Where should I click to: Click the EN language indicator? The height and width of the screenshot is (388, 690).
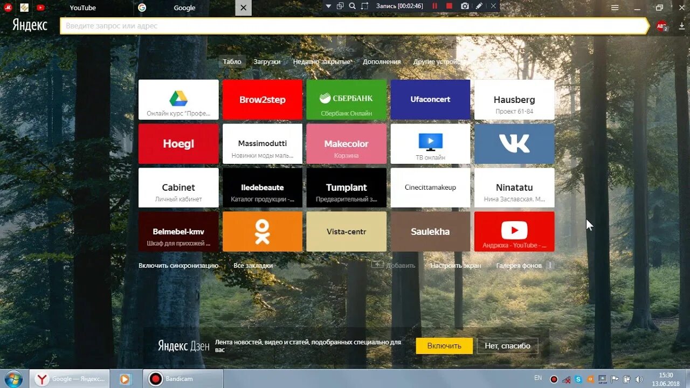pos(538,378)
